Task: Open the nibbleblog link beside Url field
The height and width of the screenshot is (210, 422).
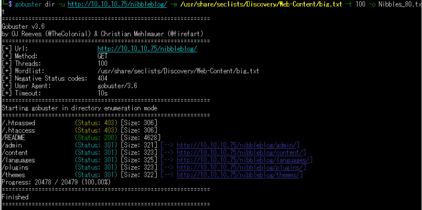Action: tap(147, 49)
